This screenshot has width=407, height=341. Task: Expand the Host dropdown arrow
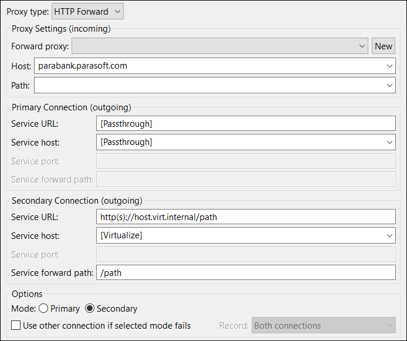[x=389, y=66]
